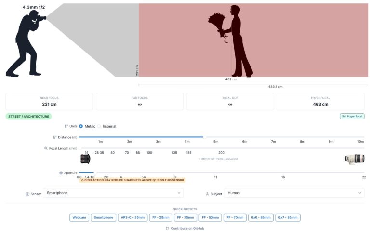Click the aperture icon beside Aperture label

(61, 173)
